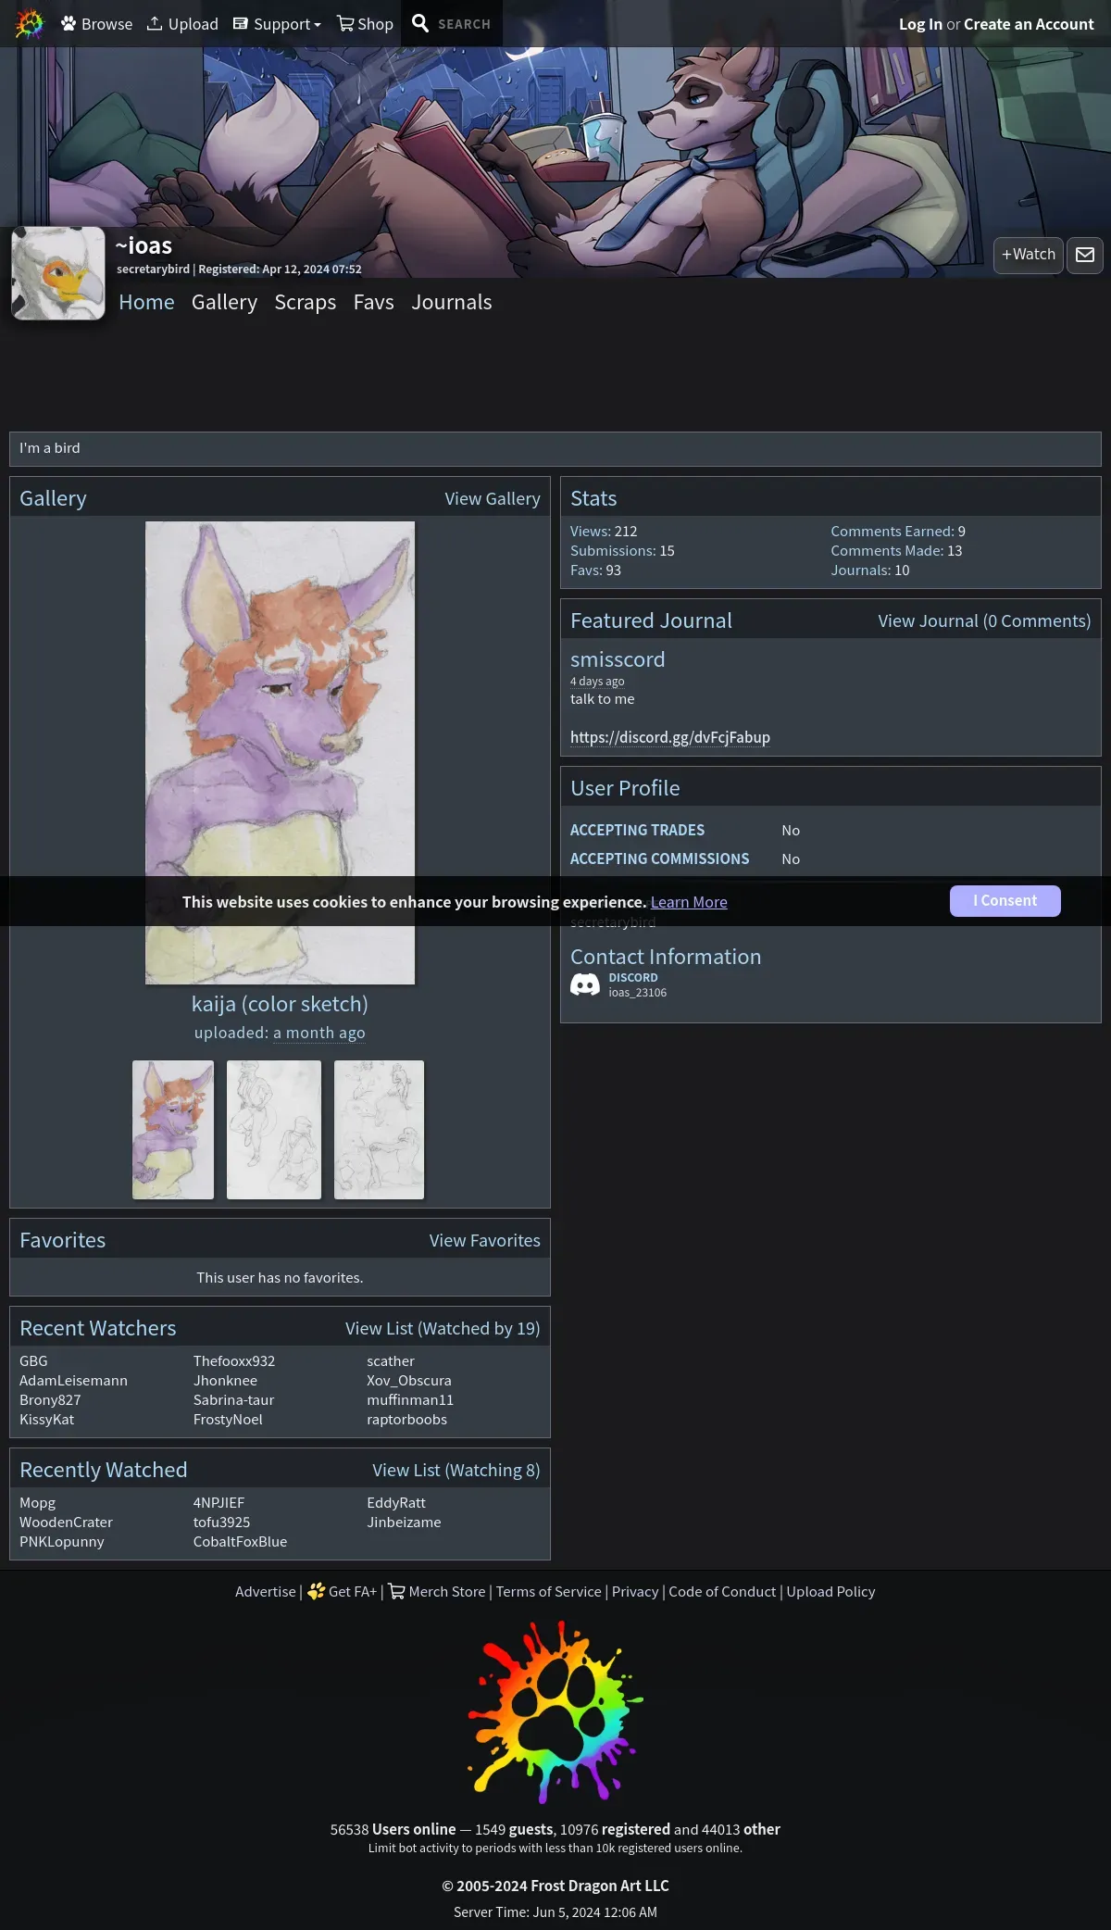Click watcher Thefooxx932

pos(234,1360)
